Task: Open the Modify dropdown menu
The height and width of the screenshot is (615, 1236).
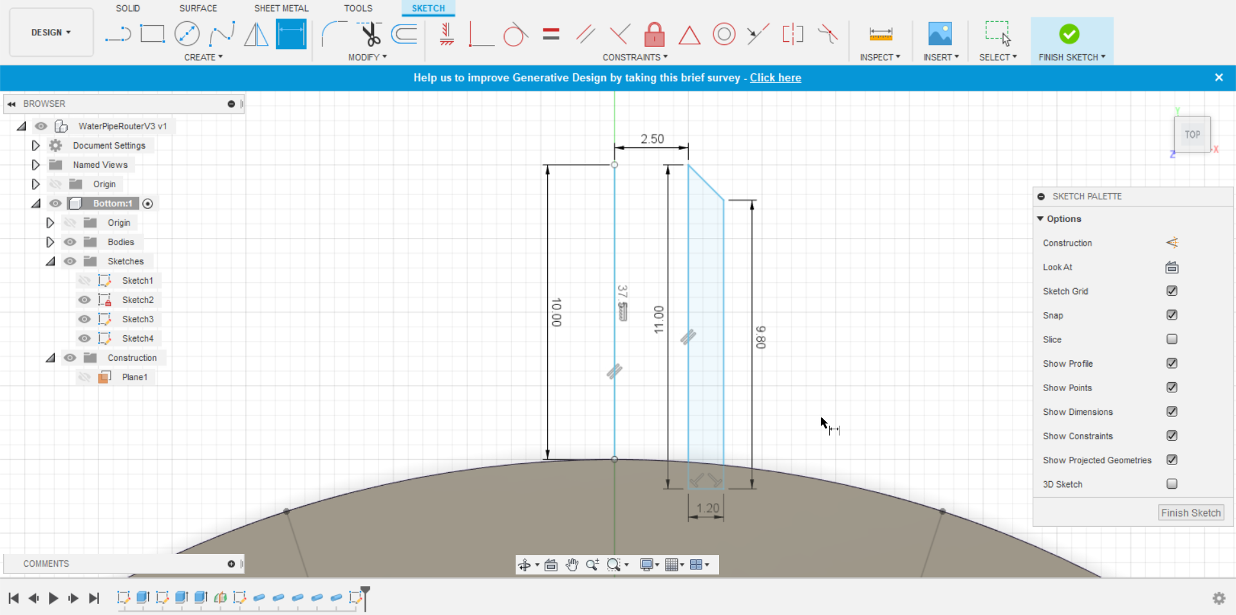Action: pyautogui.click(x=367, y=57)
